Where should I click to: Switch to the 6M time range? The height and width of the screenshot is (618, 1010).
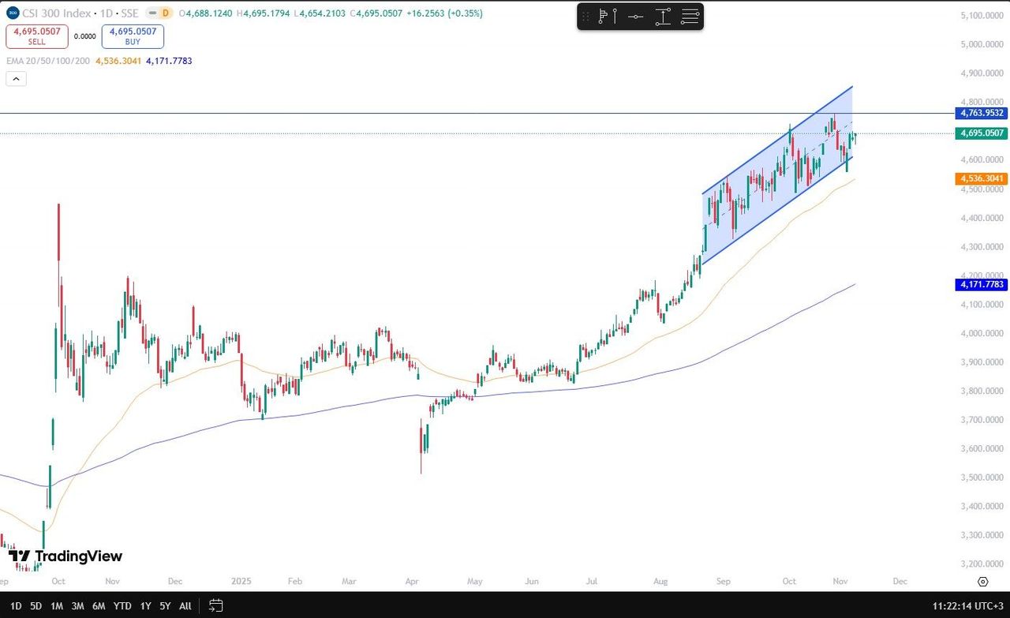[x=98, y=605]
